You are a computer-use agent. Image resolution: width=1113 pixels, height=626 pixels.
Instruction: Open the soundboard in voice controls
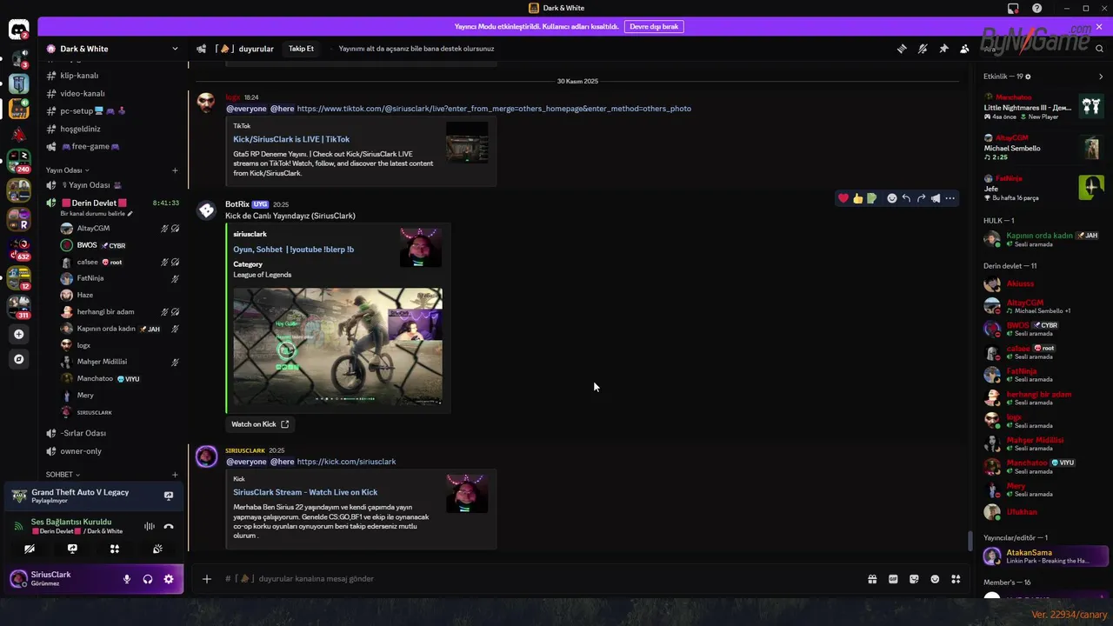(x=157, y=549)
